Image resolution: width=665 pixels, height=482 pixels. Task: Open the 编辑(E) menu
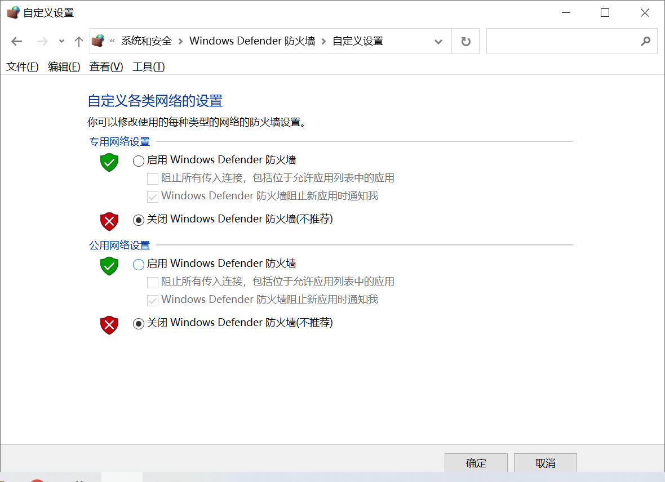pyautogui.click(x=64, y=67)
